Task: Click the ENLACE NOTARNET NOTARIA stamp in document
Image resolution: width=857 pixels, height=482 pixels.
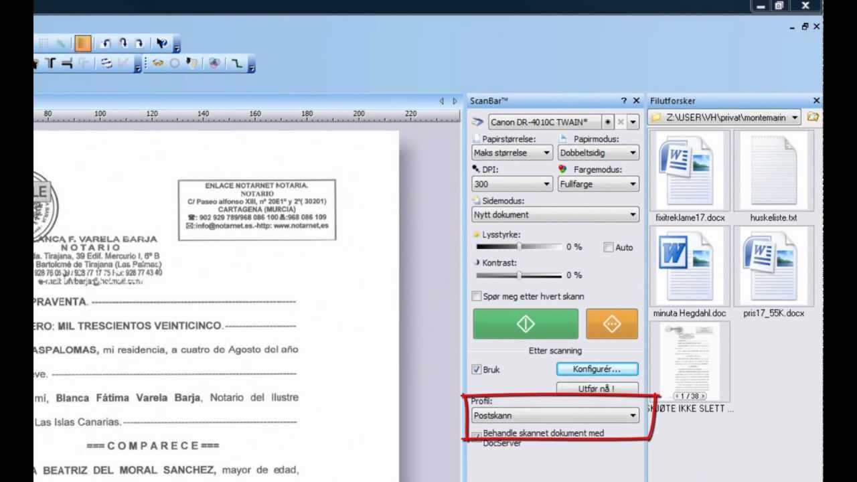Action: click(x=257, y=210)
